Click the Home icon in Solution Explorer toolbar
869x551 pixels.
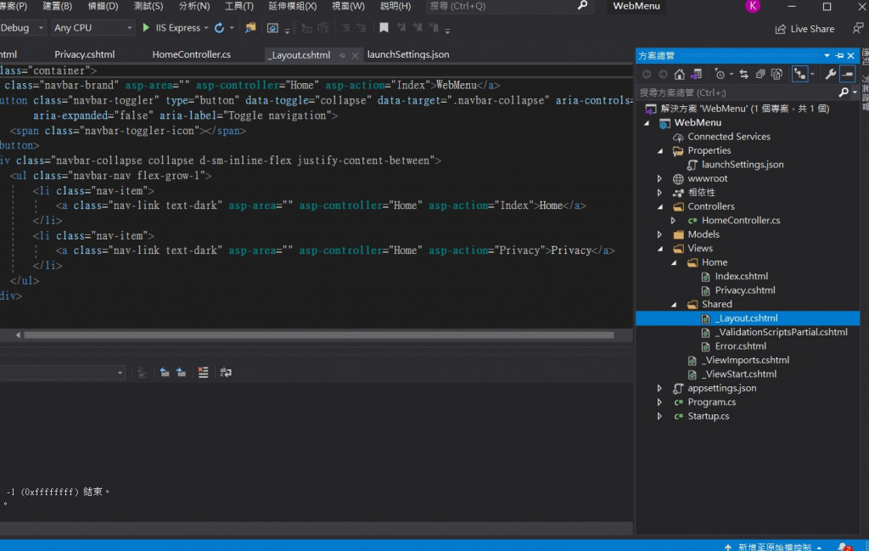(680, 75)
